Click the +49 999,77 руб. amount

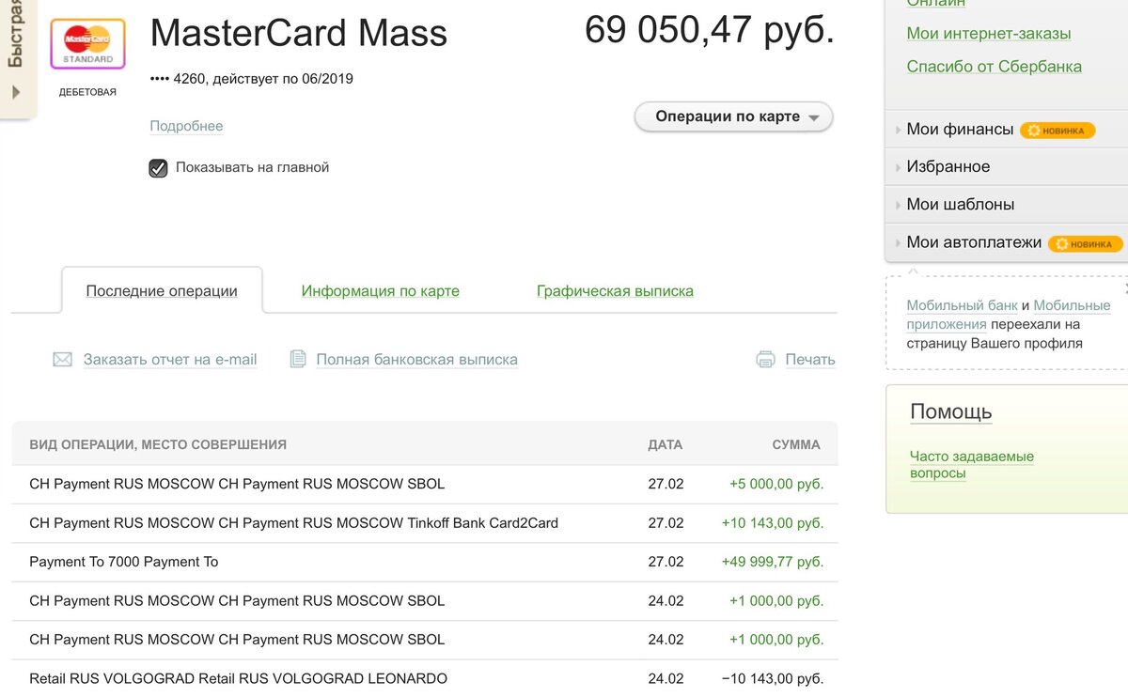coord(773,562)
